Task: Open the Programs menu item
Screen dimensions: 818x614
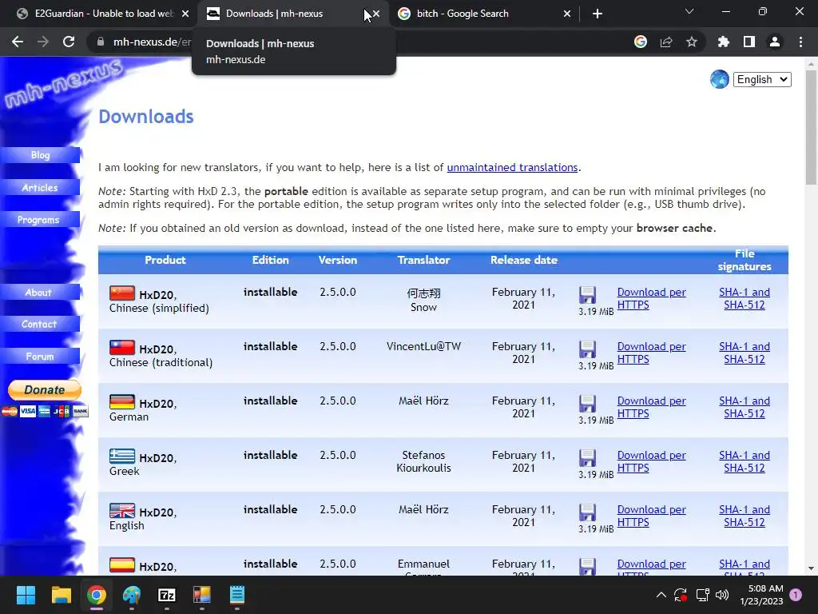Action: coord(40,220)
